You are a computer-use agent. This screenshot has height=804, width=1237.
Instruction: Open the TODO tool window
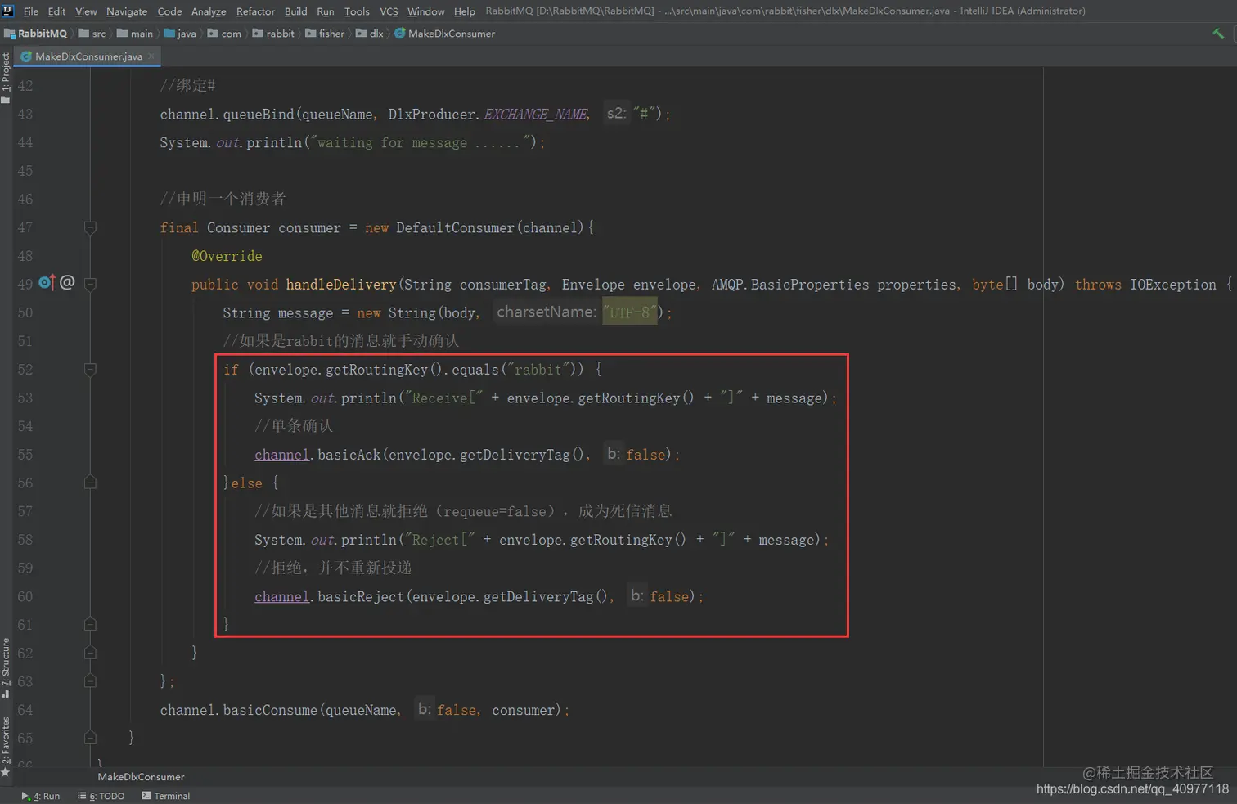point(101,796)
